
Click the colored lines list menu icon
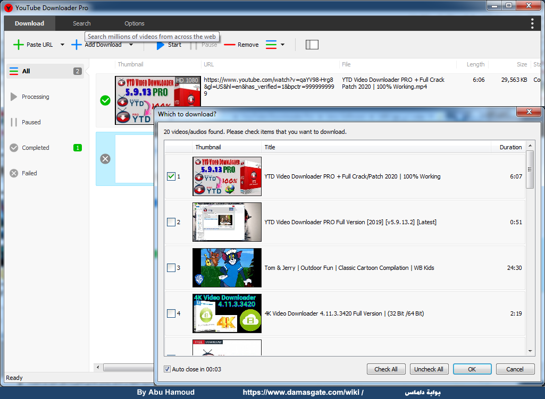(271, 45)
